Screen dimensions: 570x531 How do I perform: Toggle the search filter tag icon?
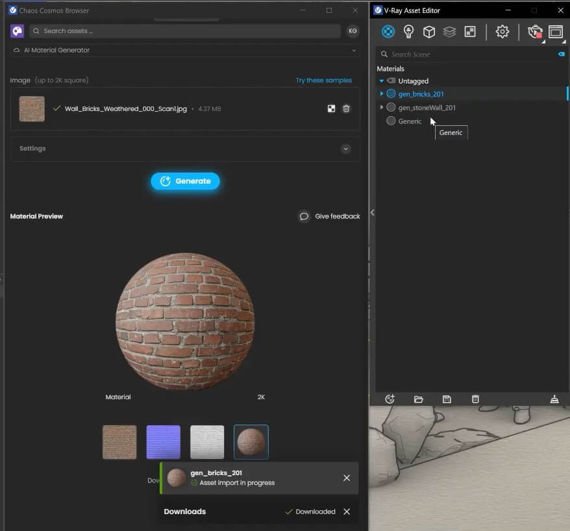point(562,54)
